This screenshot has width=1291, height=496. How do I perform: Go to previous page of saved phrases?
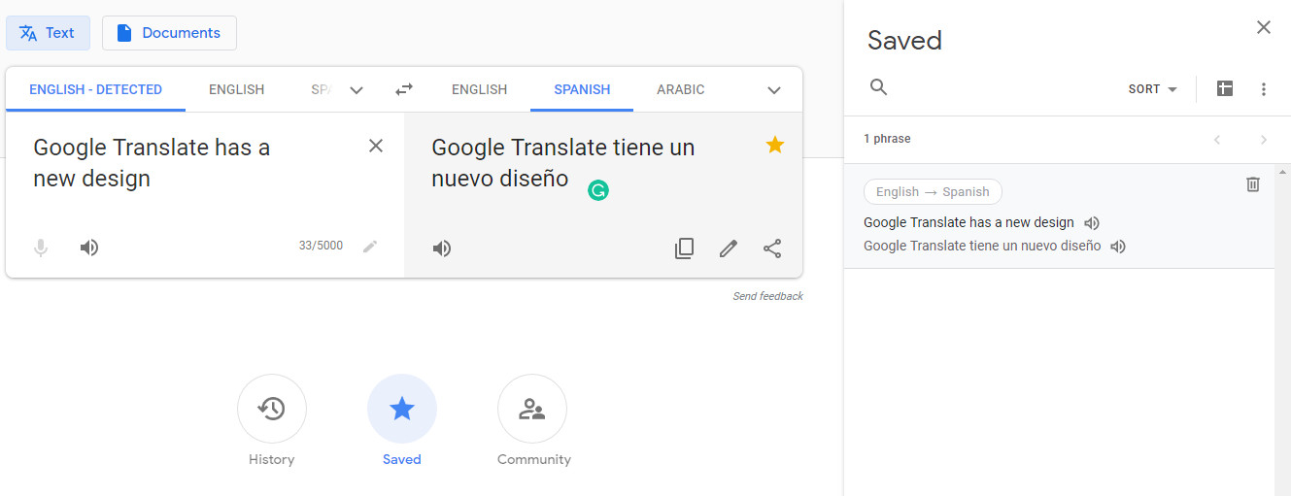pos(1217,140)
